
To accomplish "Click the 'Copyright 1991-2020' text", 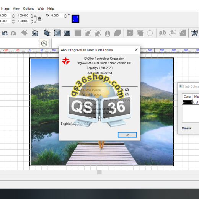I will [x=99, y=68].
